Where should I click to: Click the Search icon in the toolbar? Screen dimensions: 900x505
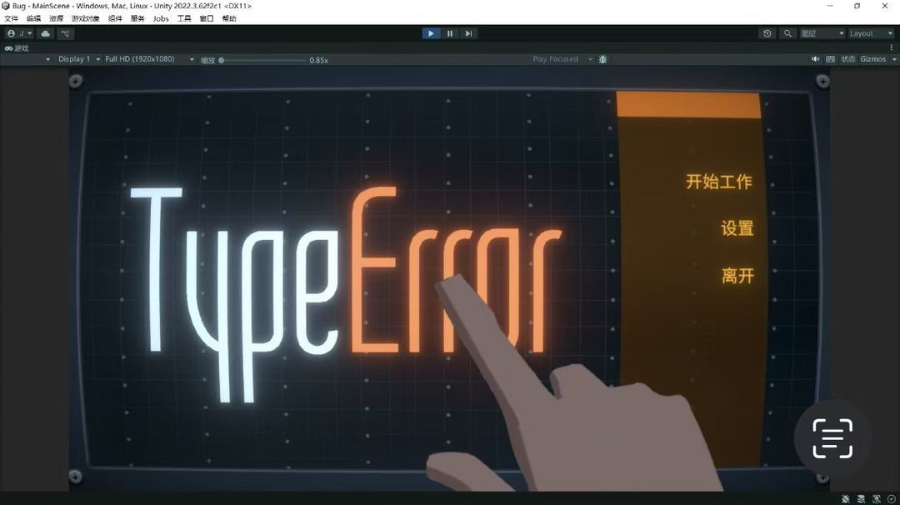pos(787,33)
